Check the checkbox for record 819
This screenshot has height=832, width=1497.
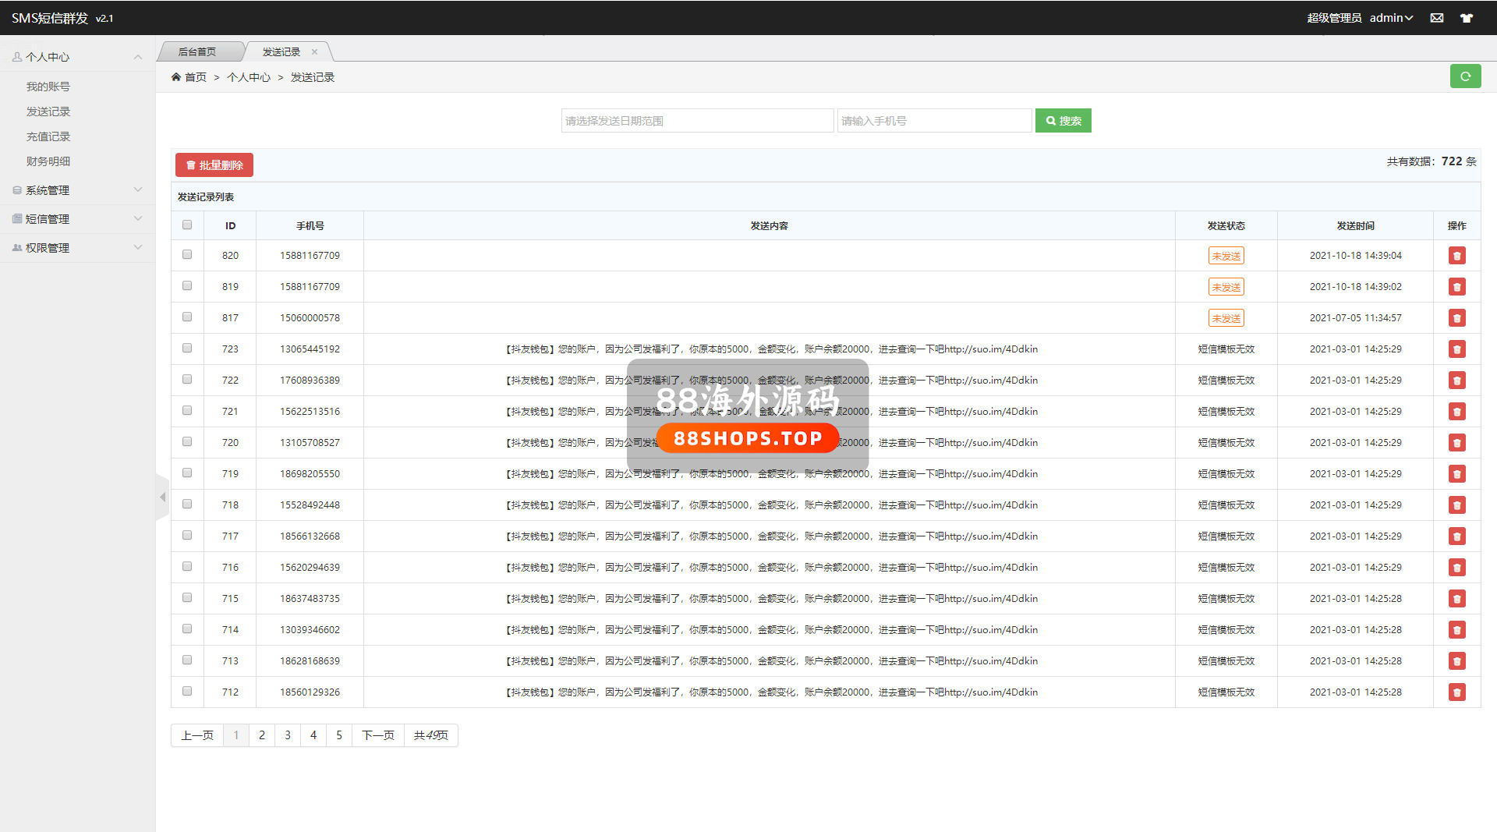(187, 286)
